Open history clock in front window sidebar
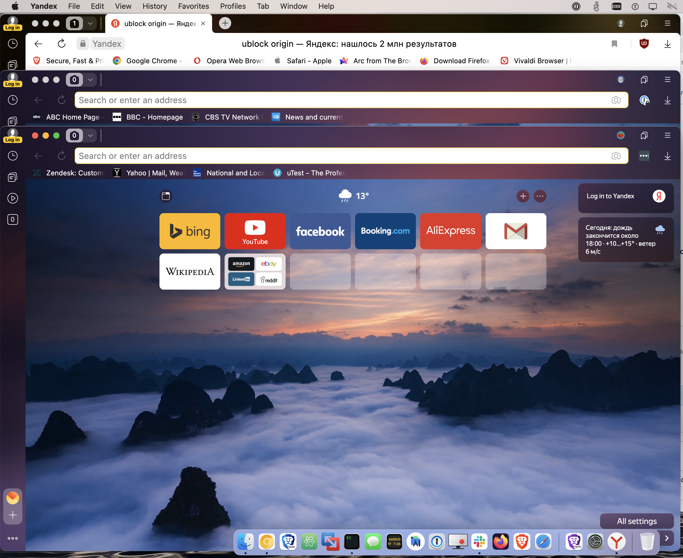 pos(12,156)
